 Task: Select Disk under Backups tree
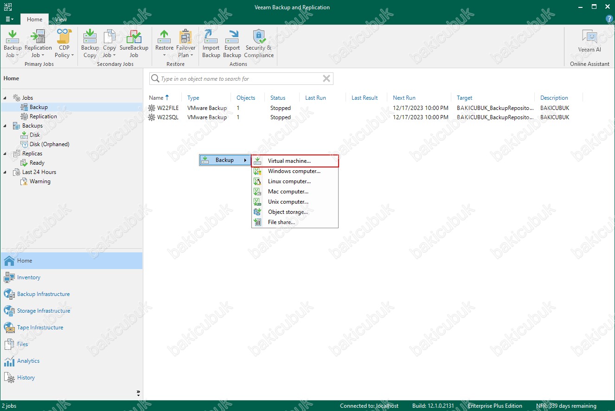click(35, 135)
